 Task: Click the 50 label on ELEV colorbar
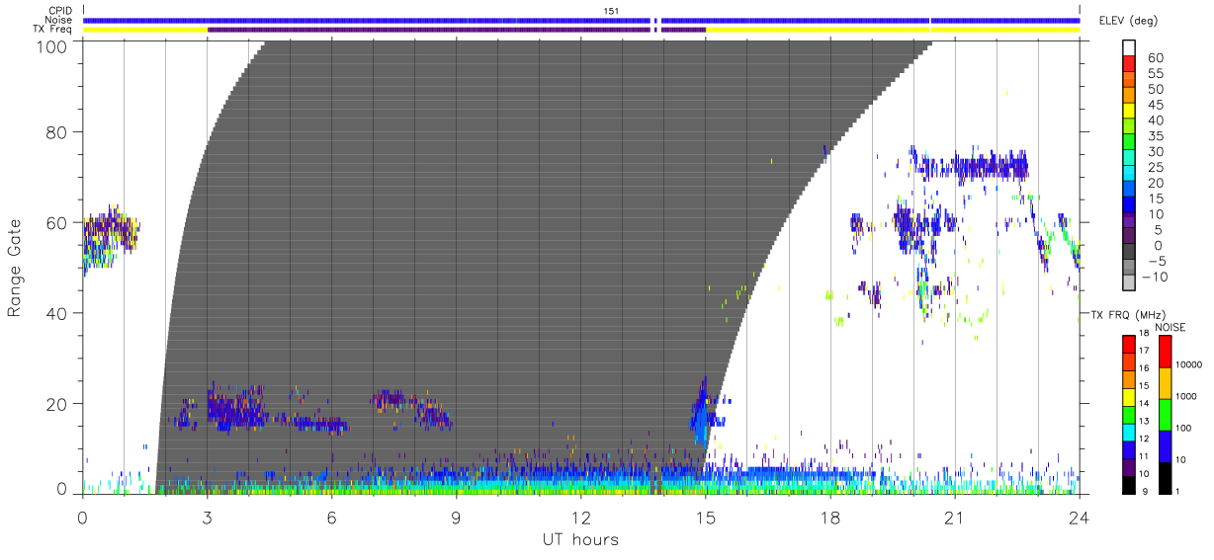tap(1156, 90)
